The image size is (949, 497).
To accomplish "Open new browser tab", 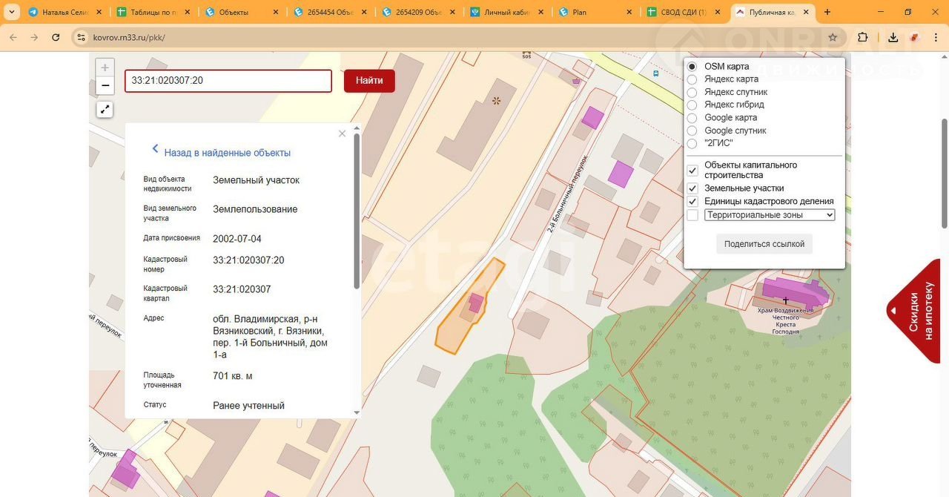I will 827,12.
